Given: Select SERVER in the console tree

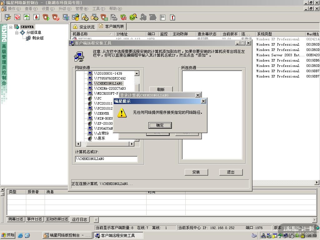Looking at the screenshot, I should (27, 27).
